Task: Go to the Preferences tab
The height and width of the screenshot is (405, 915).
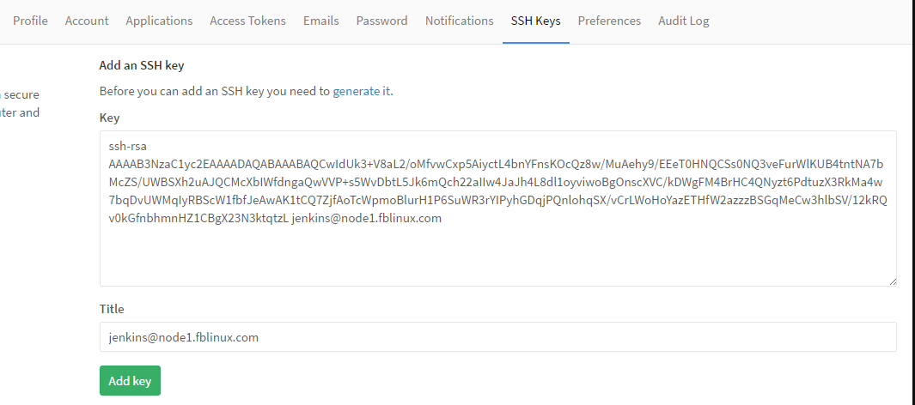Action: pyautogui.click(x=609, y=21)
